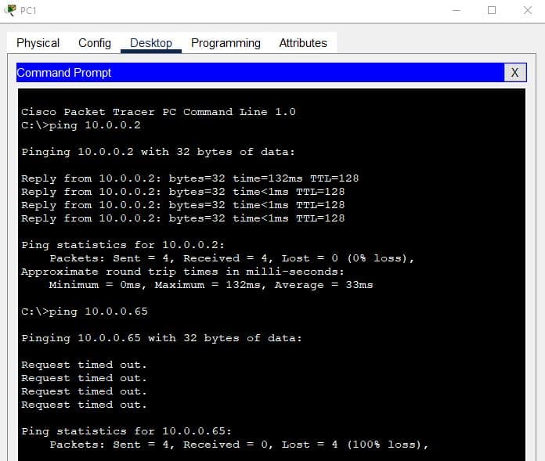Open the Attributes tab
The width and height of the screenshot is (545, 461).
[303, 43]
